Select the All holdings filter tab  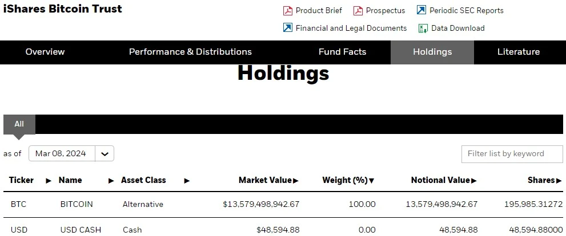19,124
